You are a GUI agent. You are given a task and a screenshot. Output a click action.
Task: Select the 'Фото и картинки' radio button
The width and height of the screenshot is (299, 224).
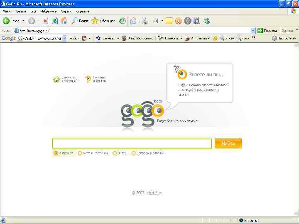(80, 153)
